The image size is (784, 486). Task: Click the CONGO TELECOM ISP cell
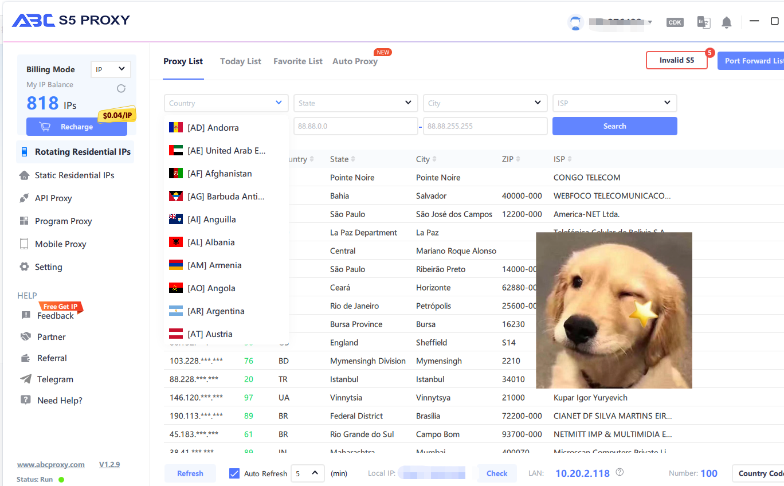(x=587, y=178)
